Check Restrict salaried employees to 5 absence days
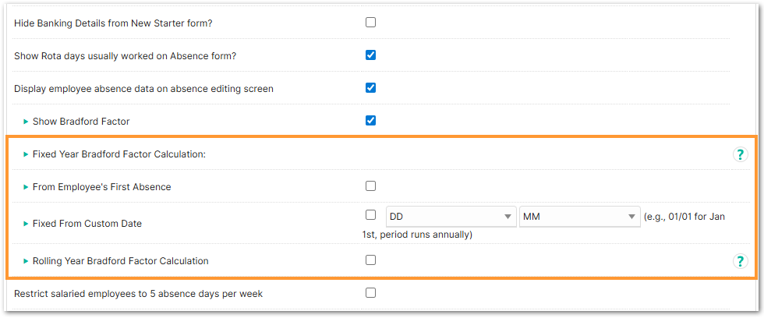 tap(370, 293)
